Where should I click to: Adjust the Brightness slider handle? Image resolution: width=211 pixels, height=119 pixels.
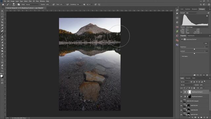(x=194, y=49)
